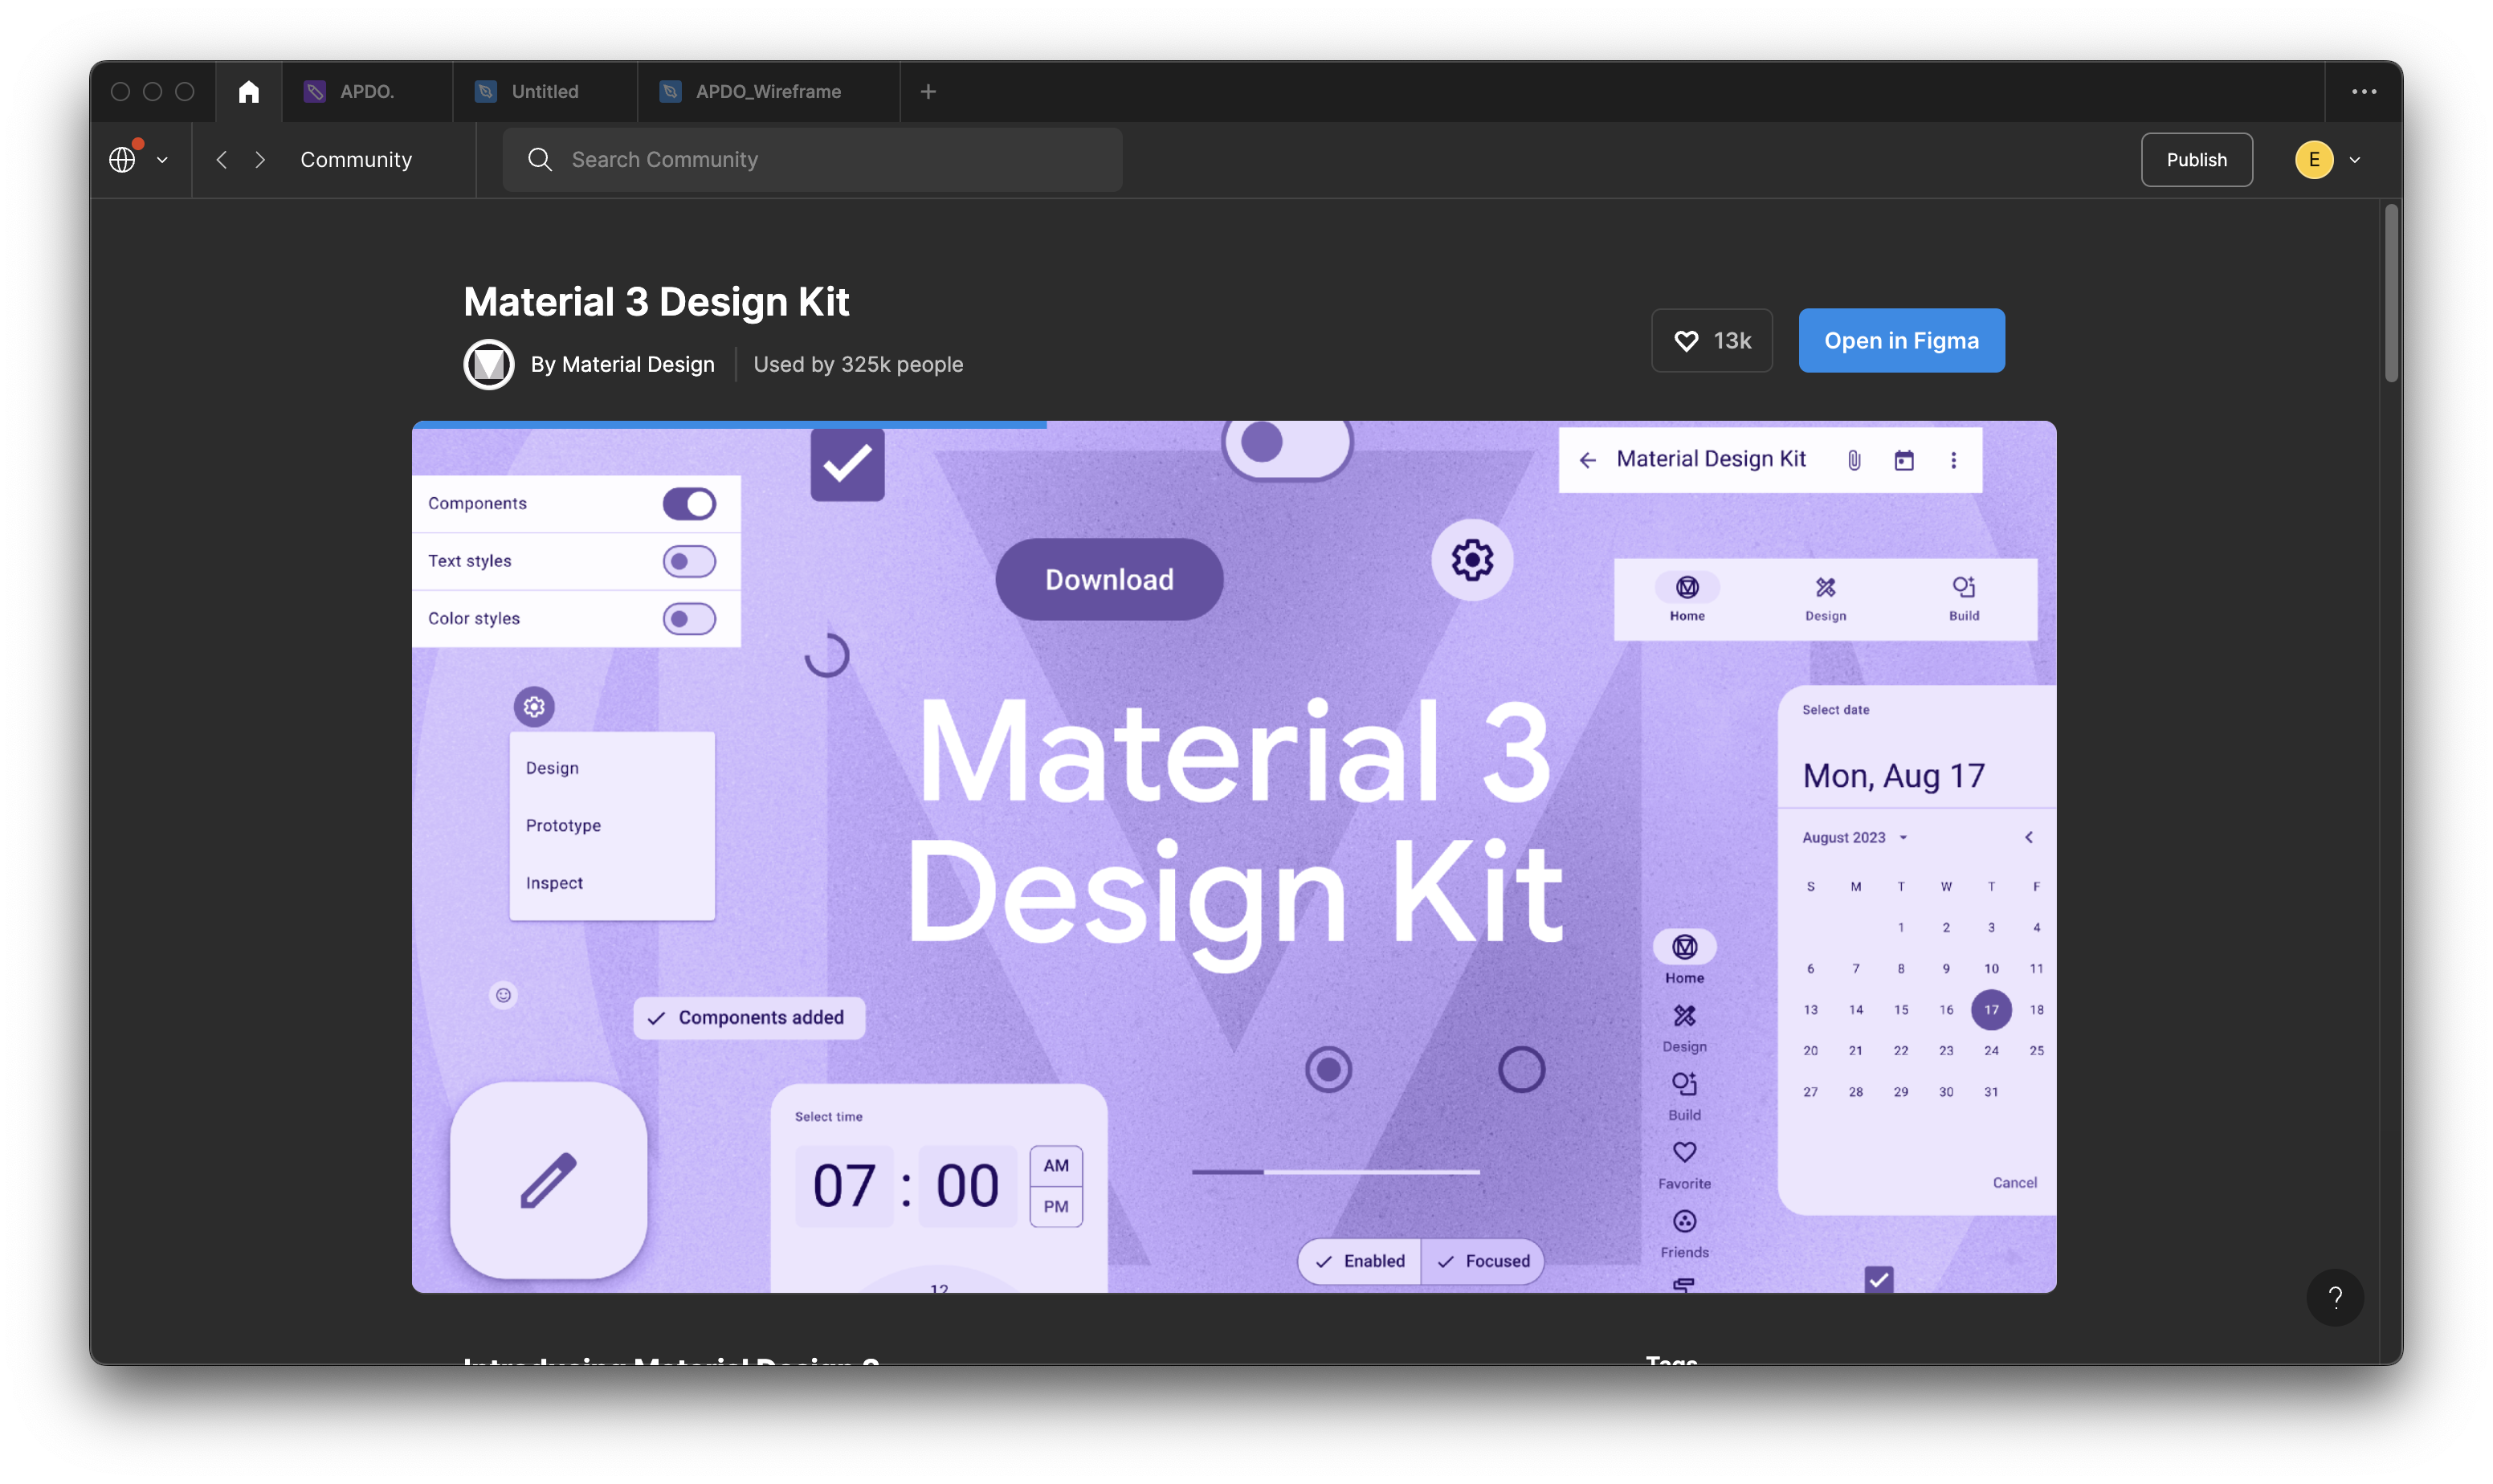This screenshot has height=1484, width=2493.
Task: Click the heart like icon
Action: (x=1686, y=341)
